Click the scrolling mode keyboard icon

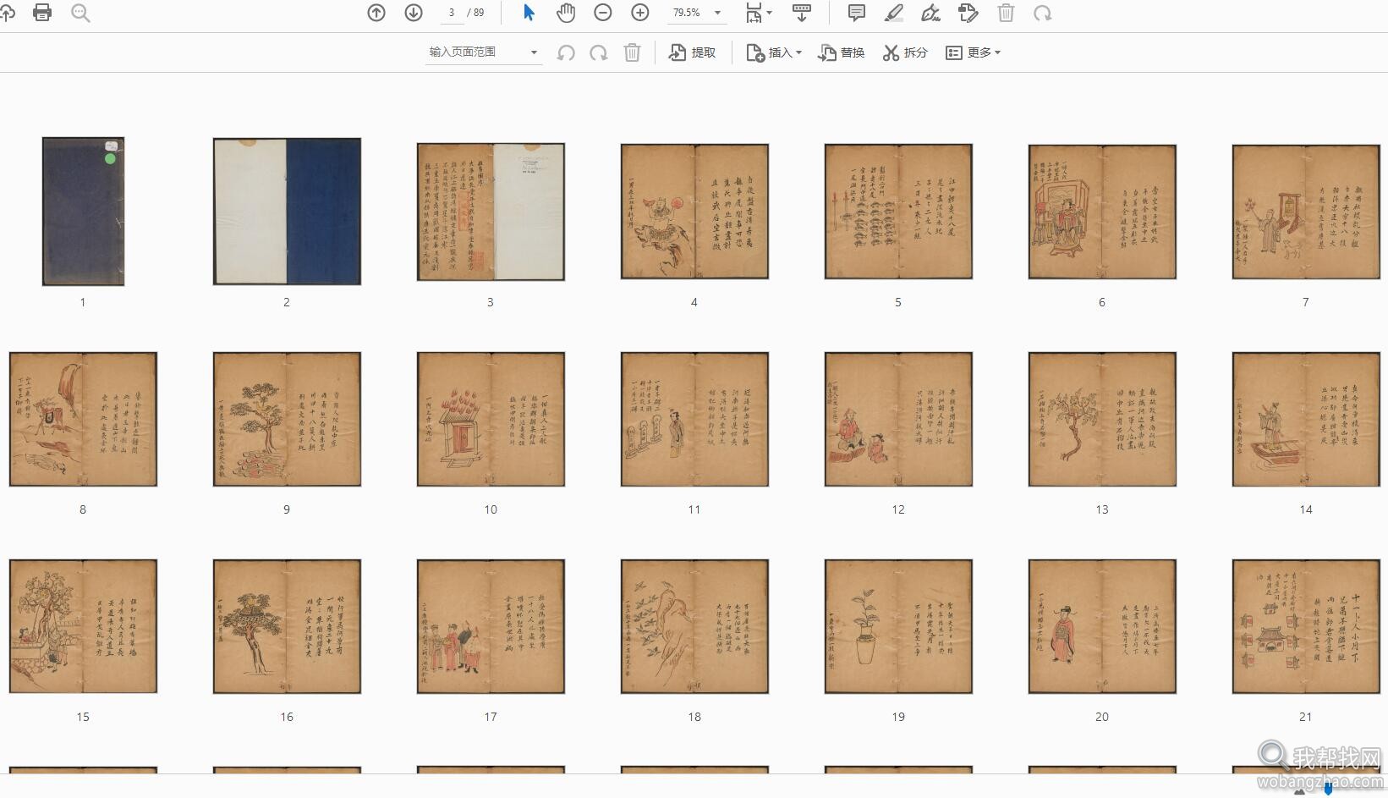pyautogui.click(x=802, y=13)
